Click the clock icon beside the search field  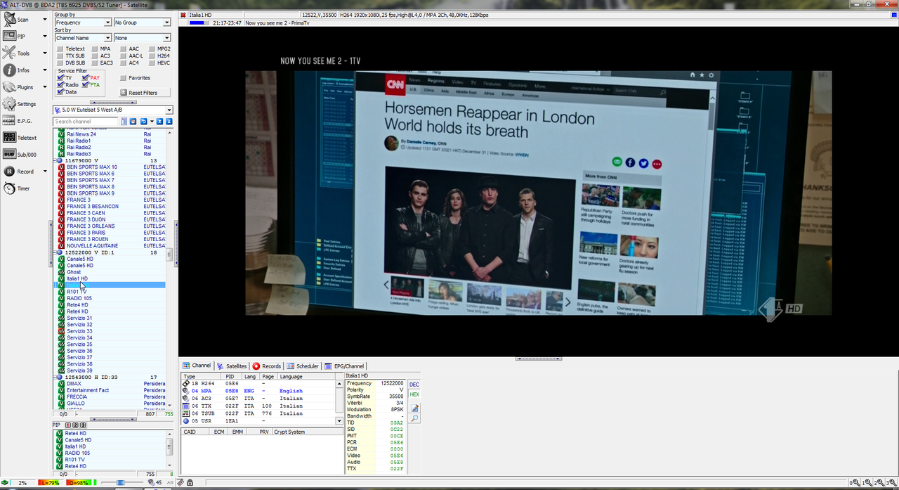pos(133,122)
